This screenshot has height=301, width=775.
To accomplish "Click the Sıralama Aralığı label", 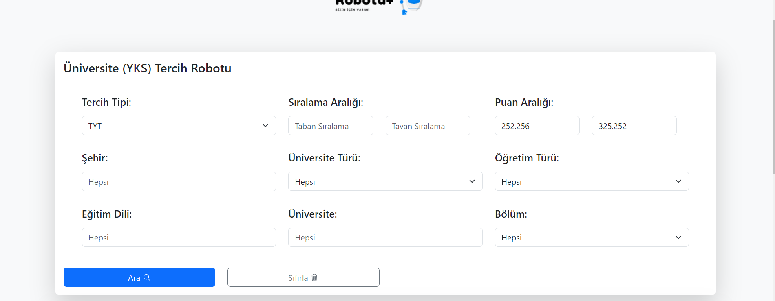I will pyautogui.click(x=326, y=103).
